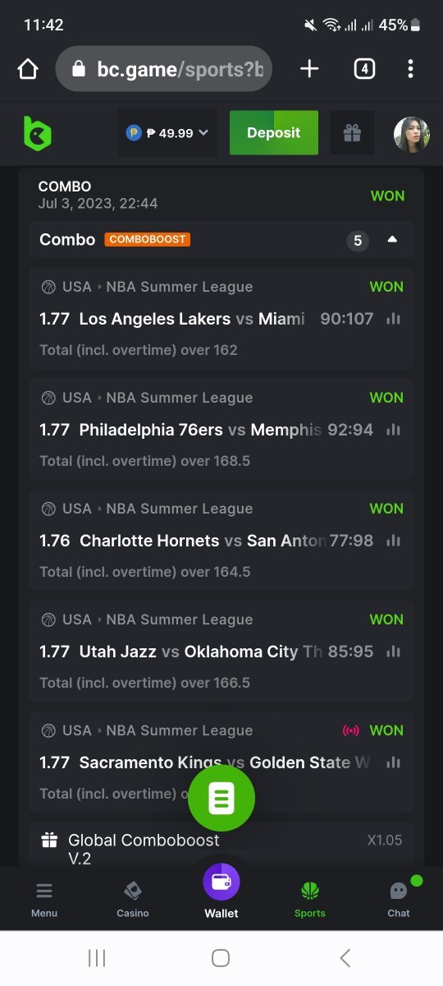
Task: Open the Chat tab
Action: click(x=399, y=899)
